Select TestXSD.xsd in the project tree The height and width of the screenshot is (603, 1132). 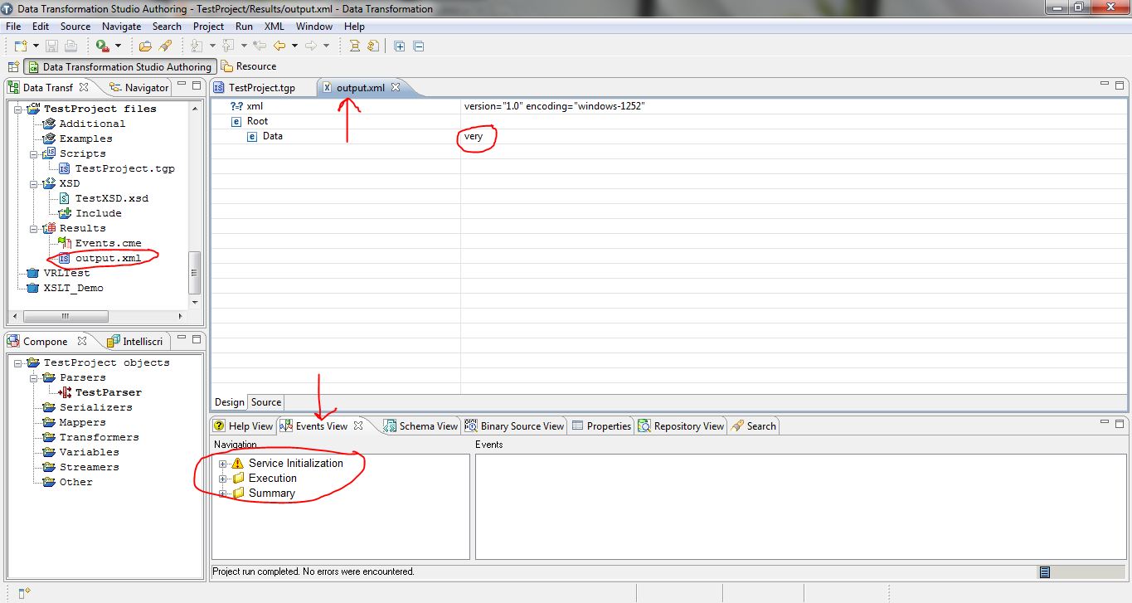112,198
